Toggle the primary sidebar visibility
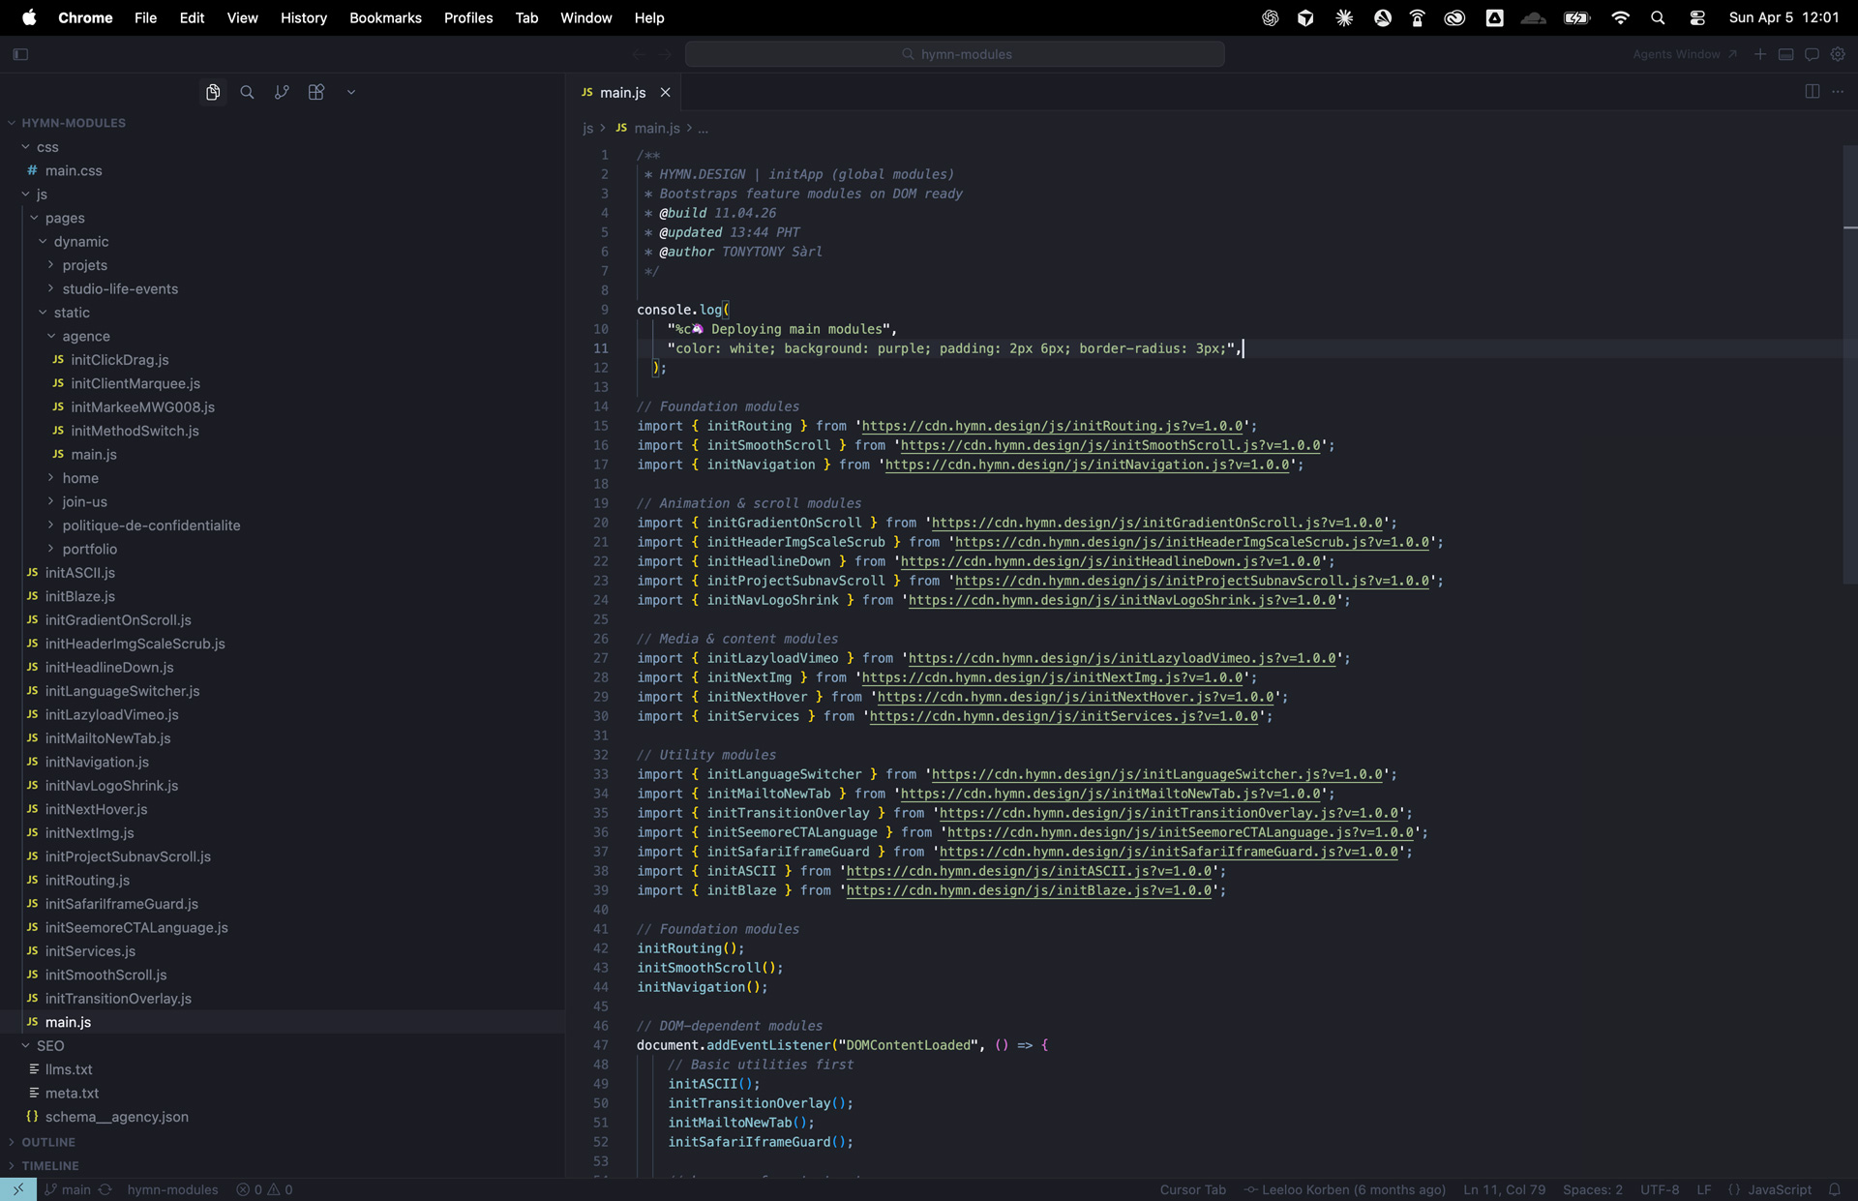This screenshot has width=1858, height=1201. click(20, 54)
